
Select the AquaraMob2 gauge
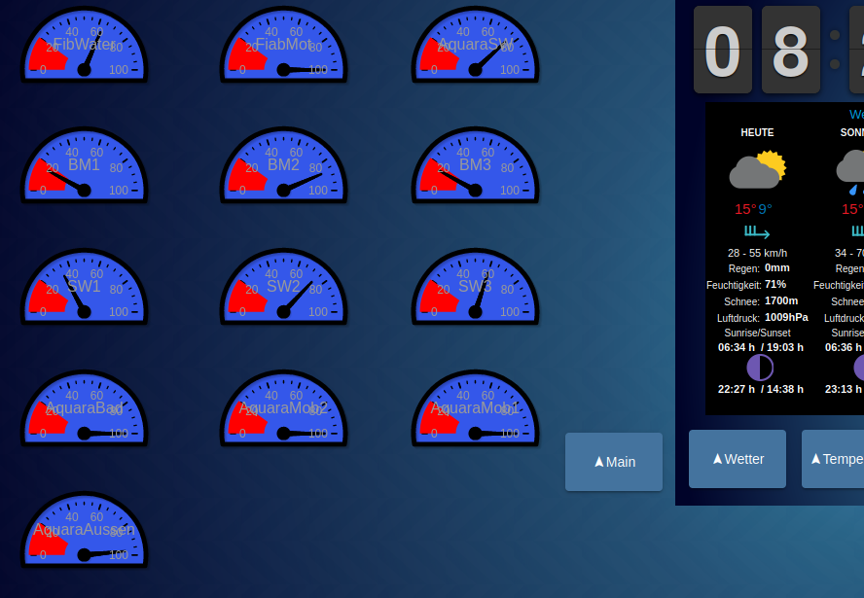click(284, 408)
